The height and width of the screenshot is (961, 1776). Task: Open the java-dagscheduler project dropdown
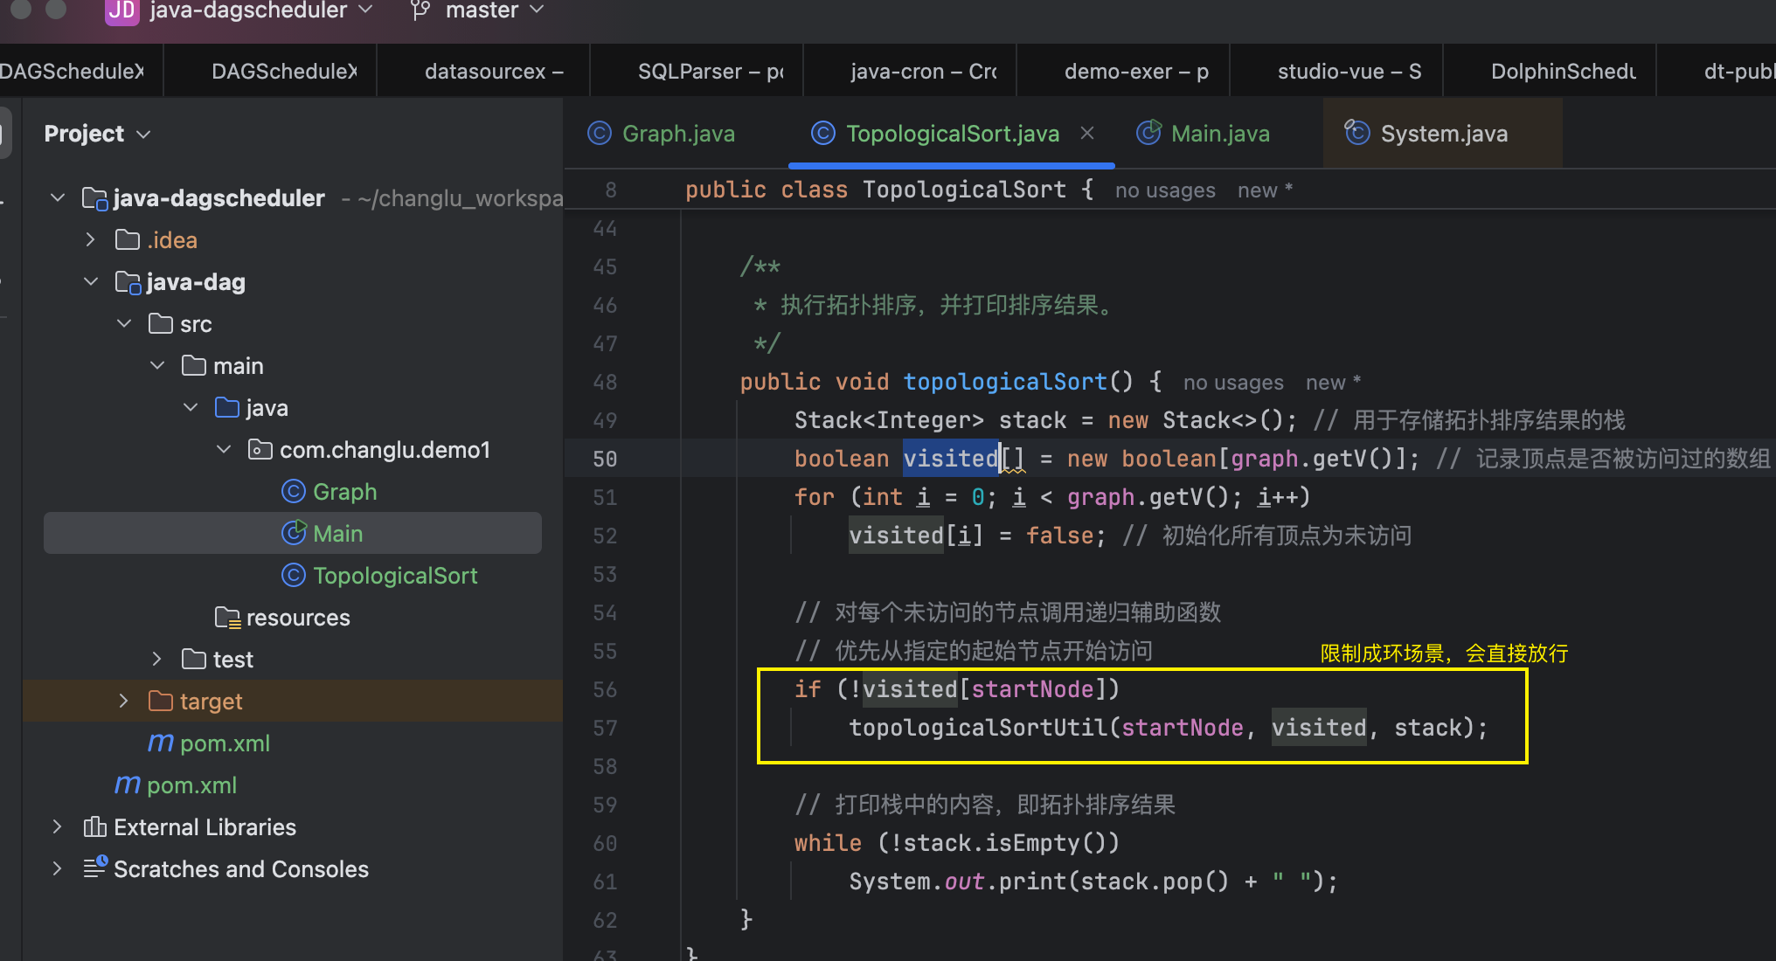pyautogui.click(x=260, y=10)
